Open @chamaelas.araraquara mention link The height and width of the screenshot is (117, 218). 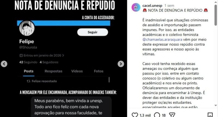(x=162, y=39)
